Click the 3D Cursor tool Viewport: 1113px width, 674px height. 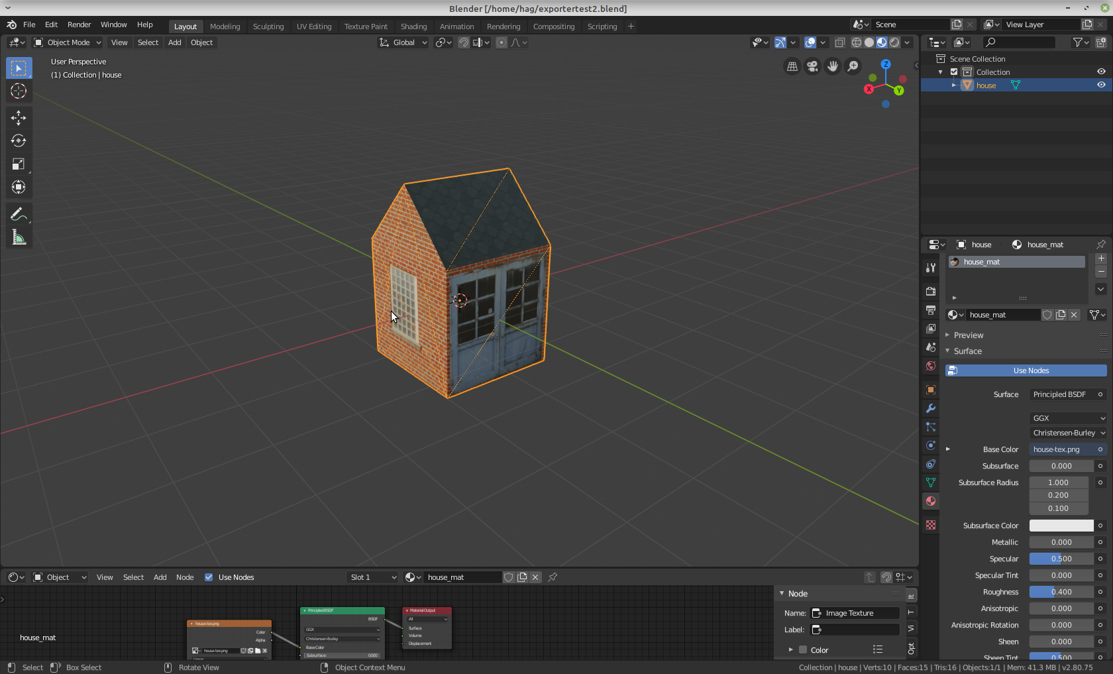(x=19, y=91)
